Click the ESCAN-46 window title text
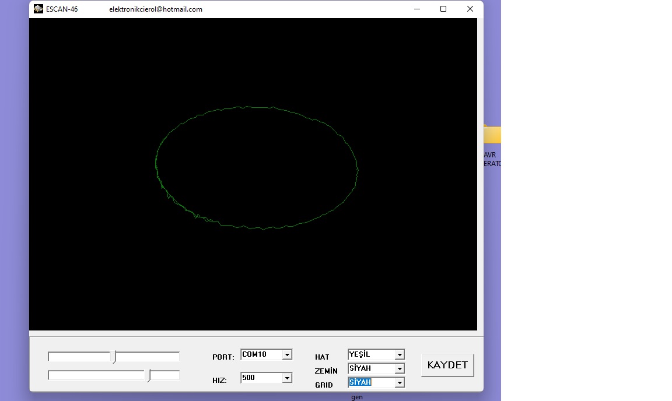Image resolution: width=672 pixels, height=401 pixels. (62, 9)
